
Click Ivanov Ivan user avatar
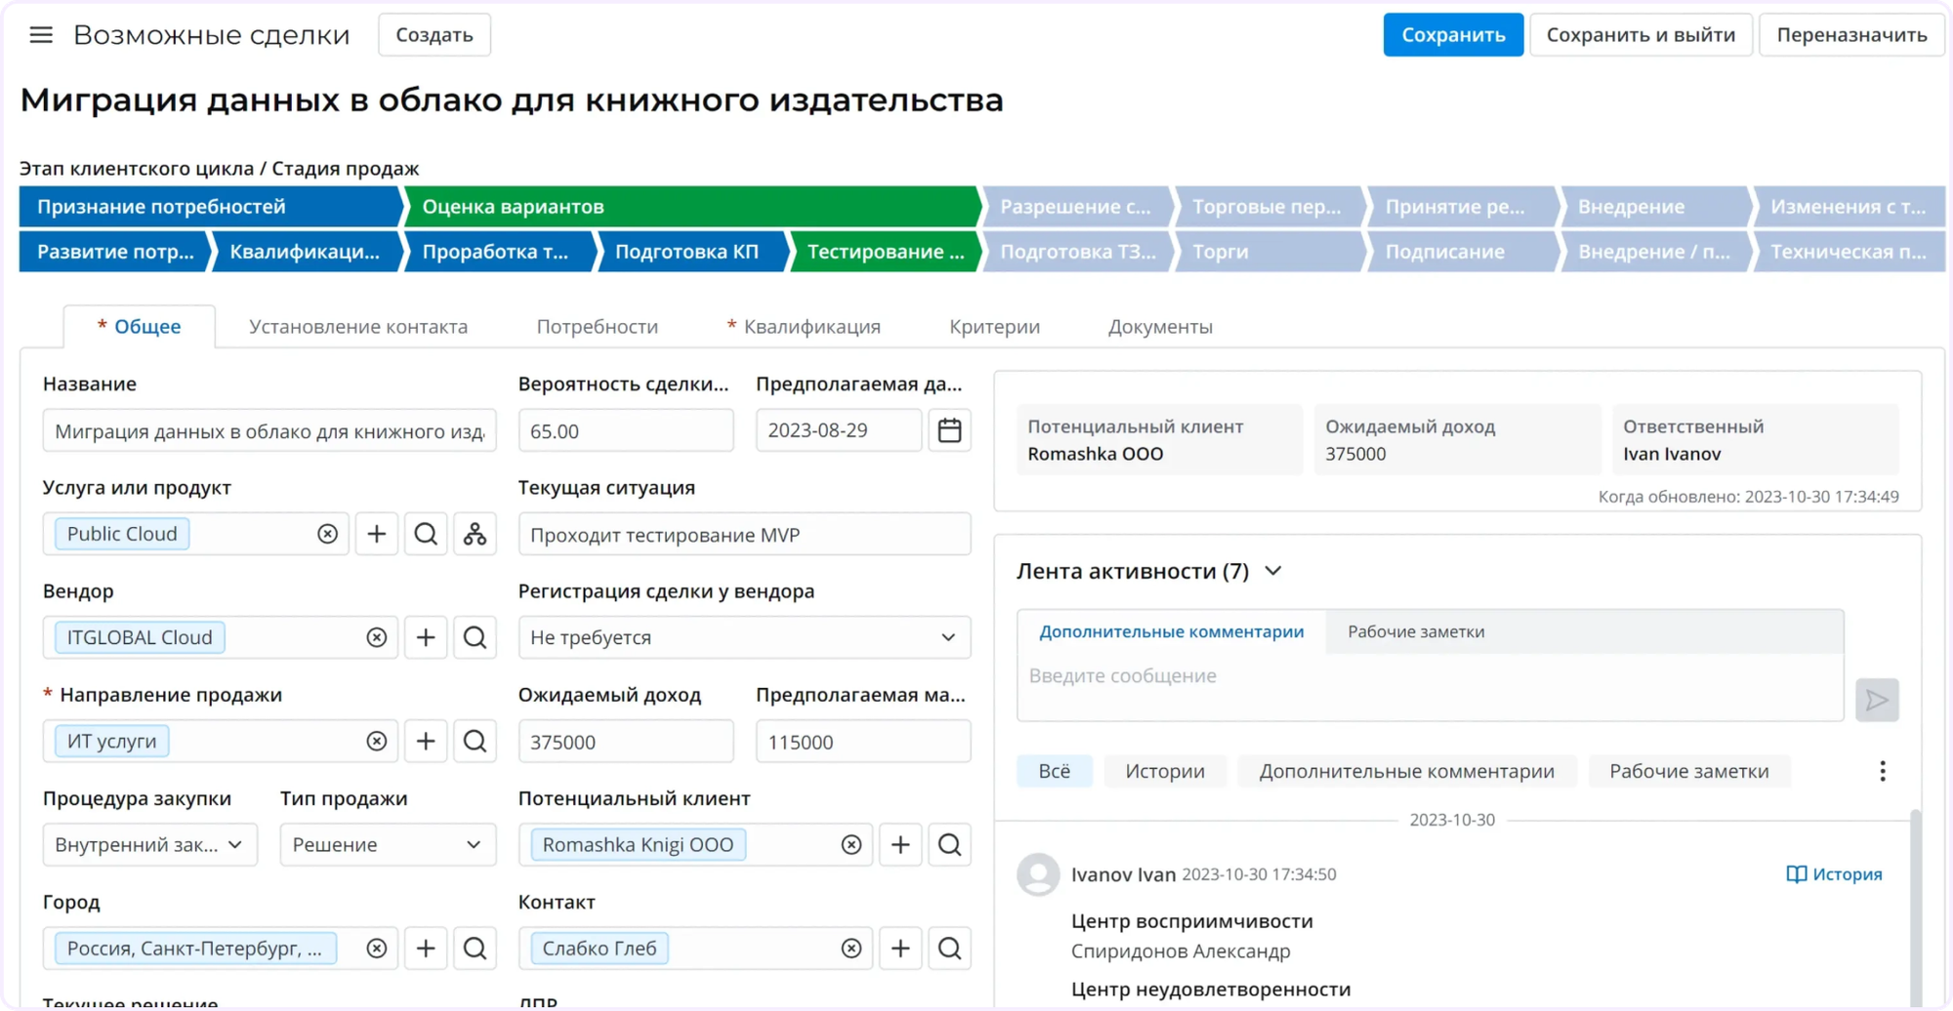click(x=1038, y=874)
